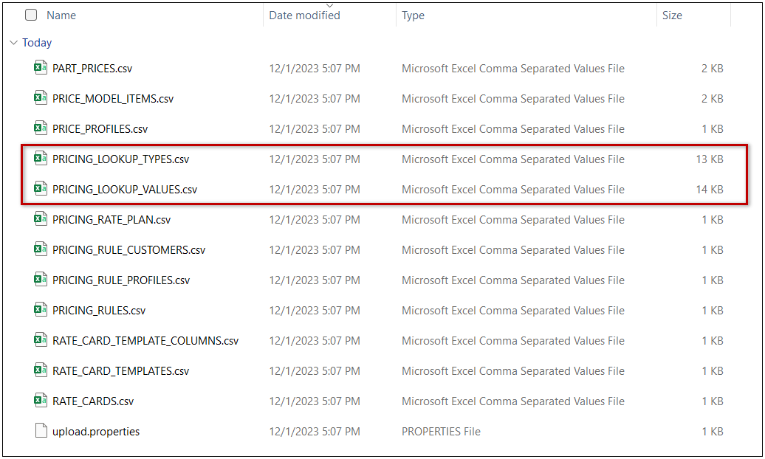The height and width of the screenshot is (459, 765).
Task: Select the file PRICING_RATE_PLAN.csv
Action: tap(112, 220)
